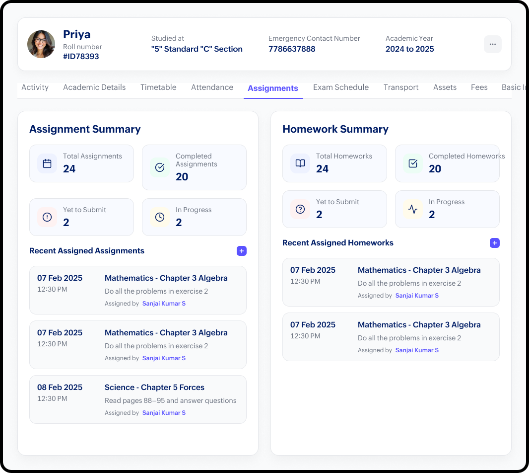Click "5" Standard "C" Section text
The width and height of the screenshot is (529, 473).
coord(197,49)
